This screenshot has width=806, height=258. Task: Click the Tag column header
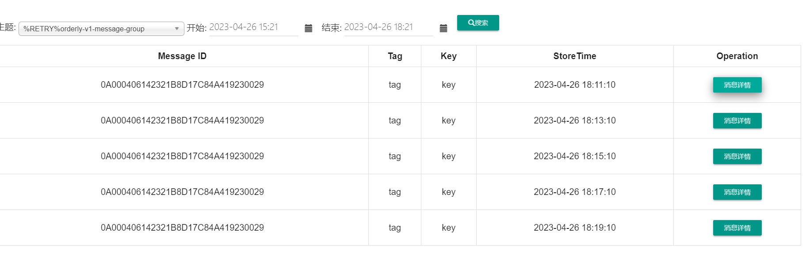(394, 56)
